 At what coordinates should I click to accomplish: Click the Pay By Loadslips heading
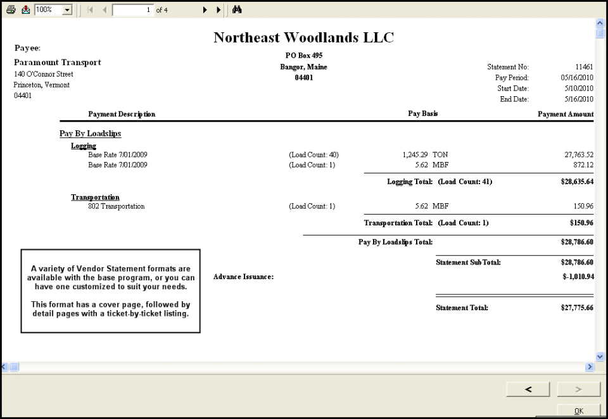coord(91,134)
